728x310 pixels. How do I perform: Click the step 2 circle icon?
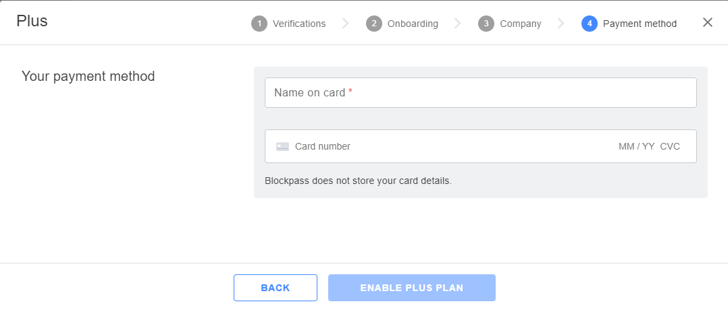(x=373, y=24)
